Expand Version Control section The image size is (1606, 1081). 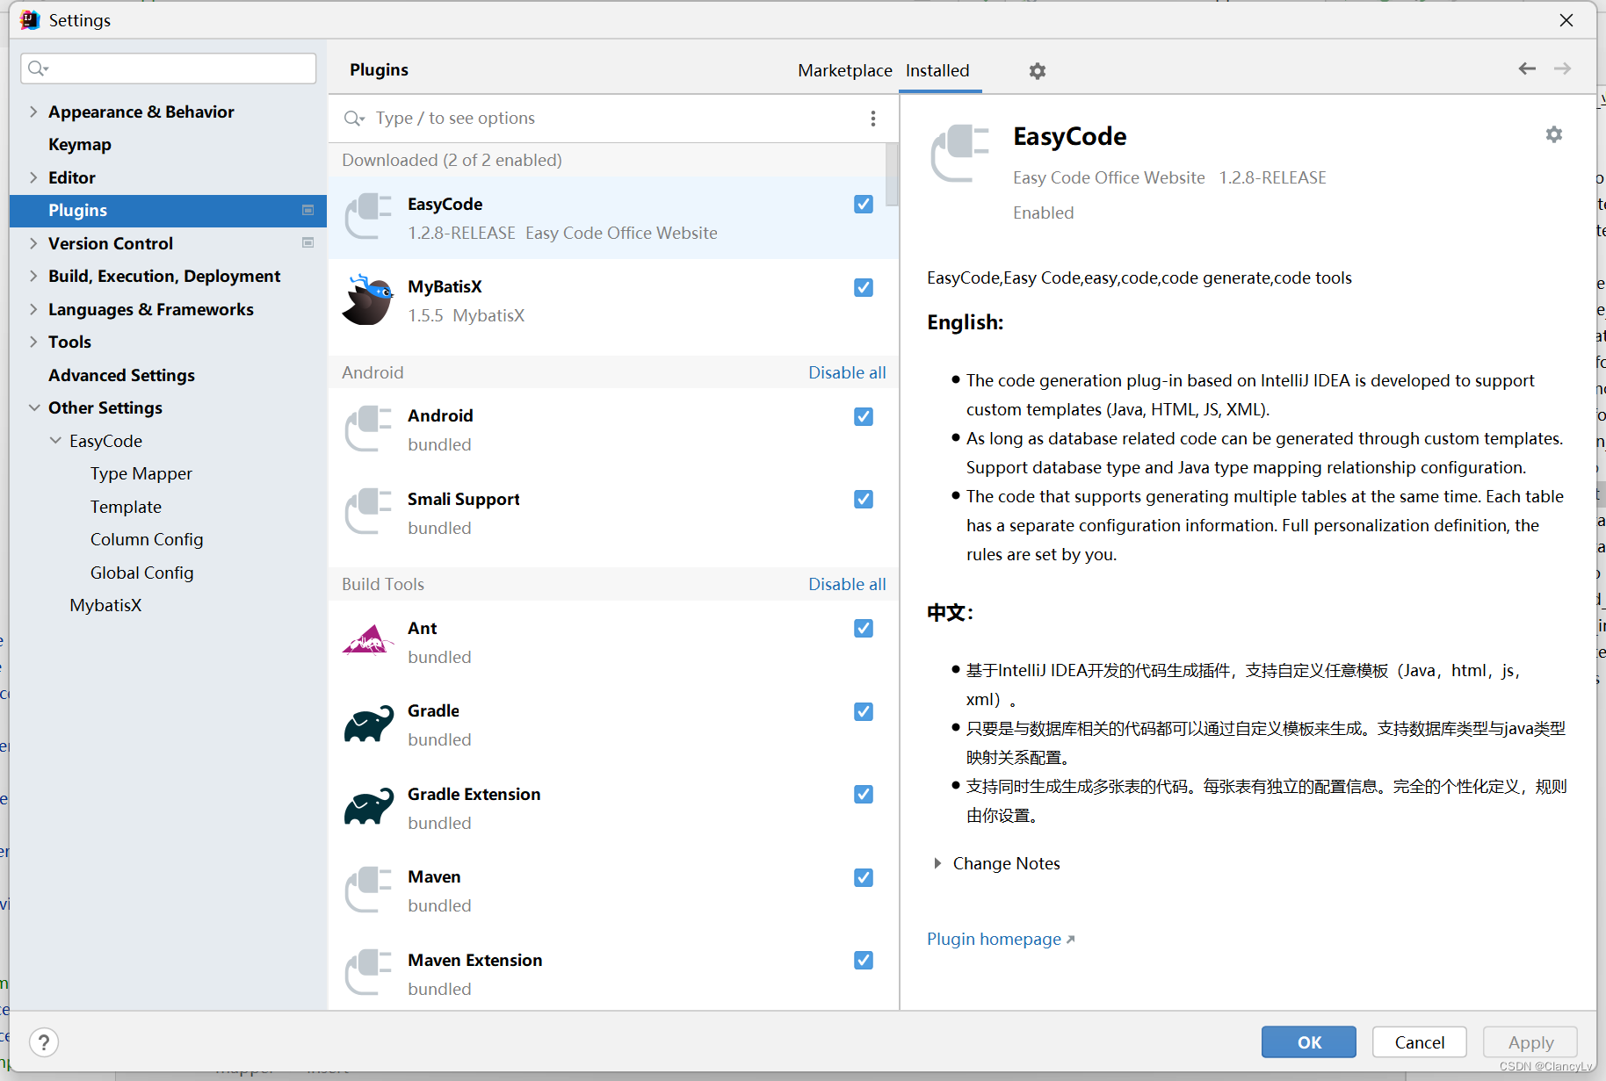tap(33, 243)
